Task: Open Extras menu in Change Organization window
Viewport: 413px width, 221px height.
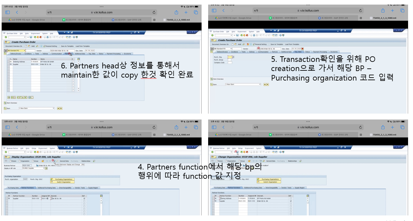Action: [x=240, y=148]
